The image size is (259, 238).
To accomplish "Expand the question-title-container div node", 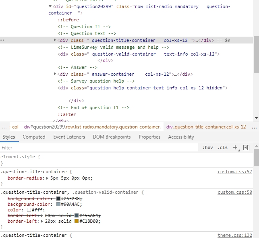I will [x=55, y=40].
